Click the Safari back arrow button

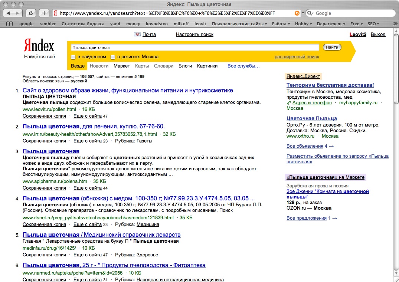coord(9,13)
